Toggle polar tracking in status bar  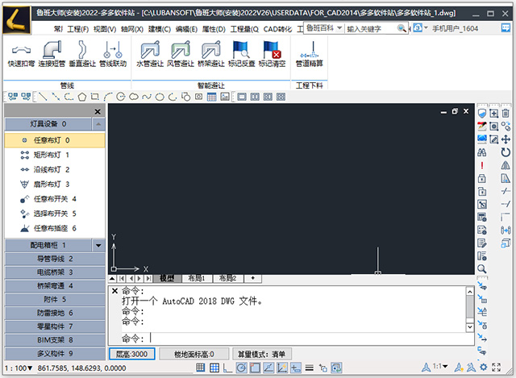click(x=241, y=368)
